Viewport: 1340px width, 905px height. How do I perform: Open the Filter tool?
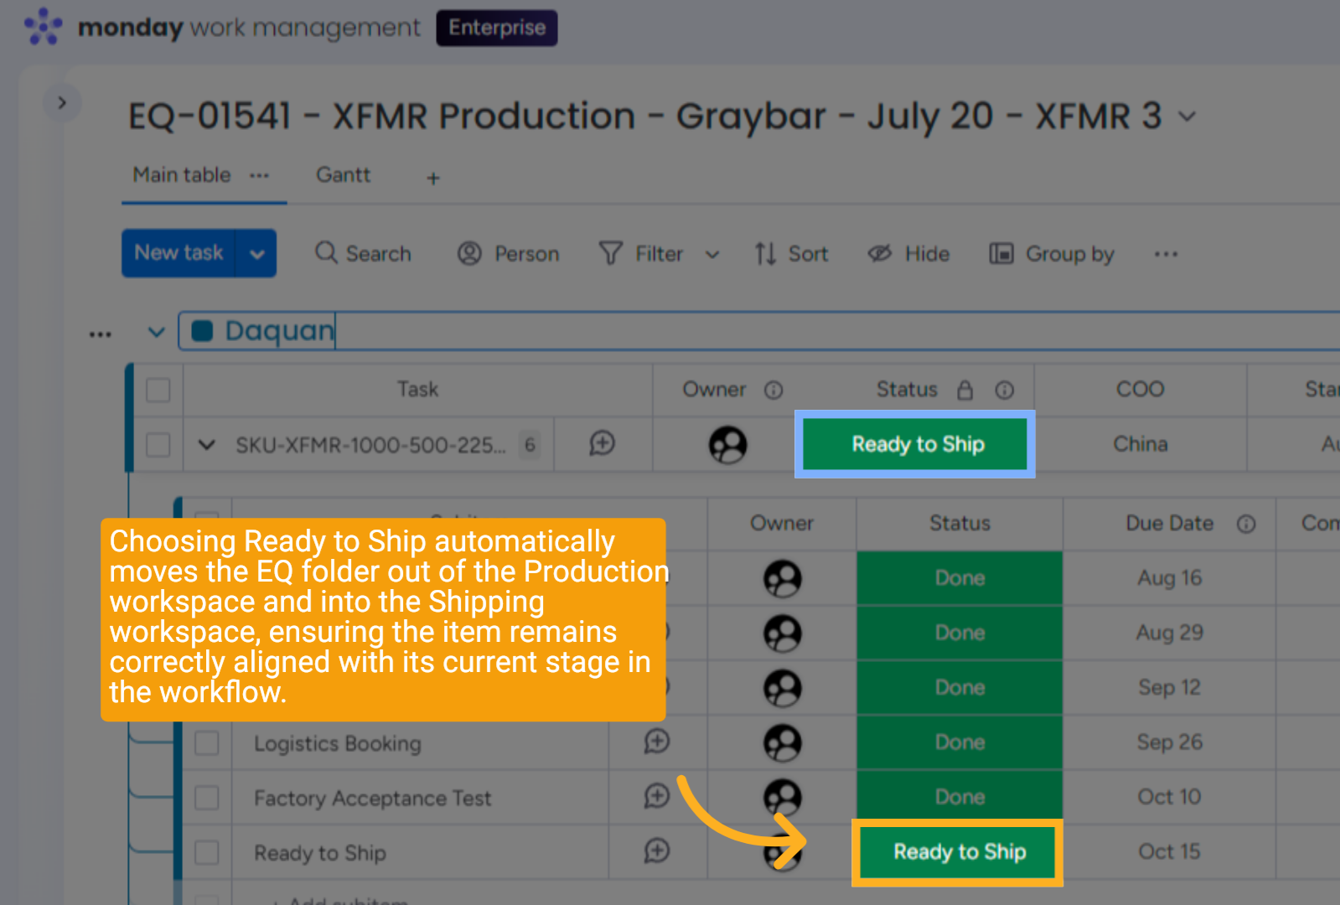pos(641,253)
